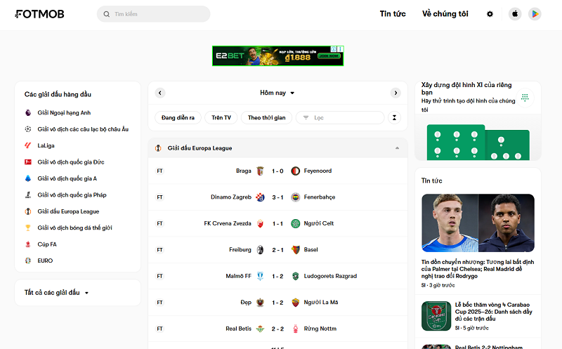The image size is (562, 349).
Task: Open the Palmer and Rodrygo news thumbnail
Action: (478, 223)
